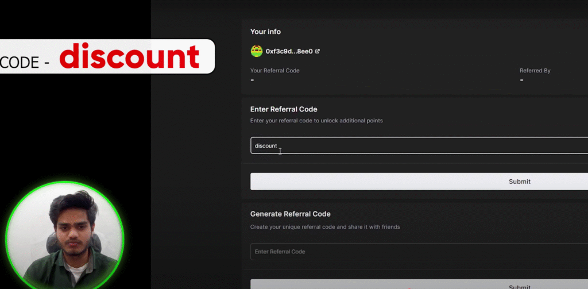
Task: Focus the Generate Referral Code input field
Action: click(x=419, y=252)
